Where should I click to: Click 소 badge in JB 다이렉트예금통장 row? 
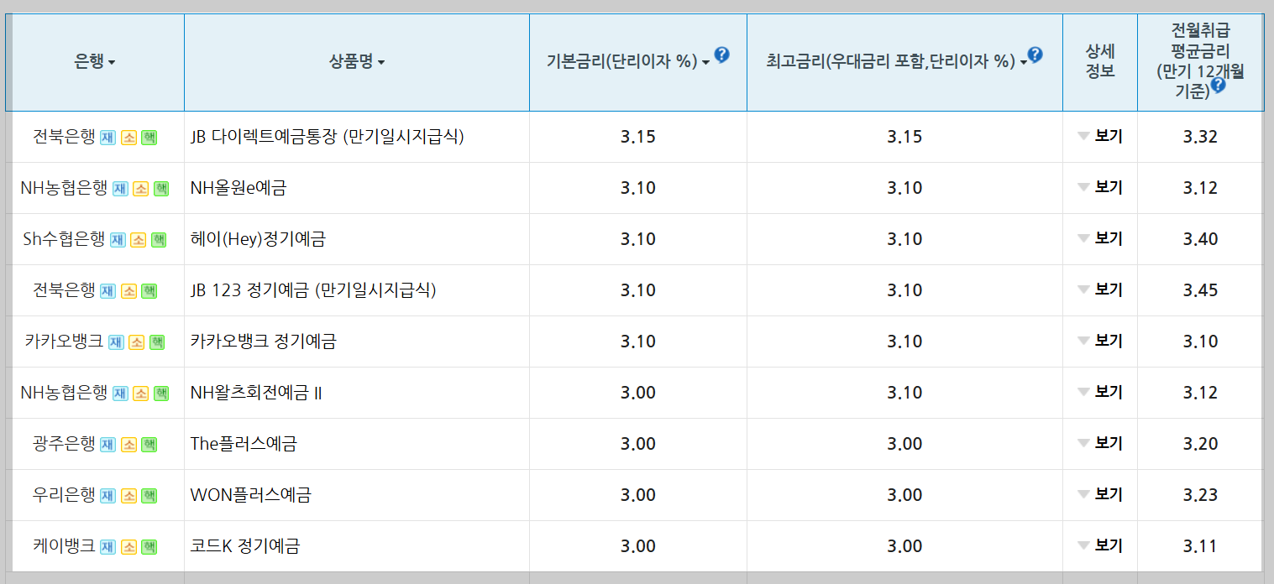pyautogui.click(x=128, y=138)
